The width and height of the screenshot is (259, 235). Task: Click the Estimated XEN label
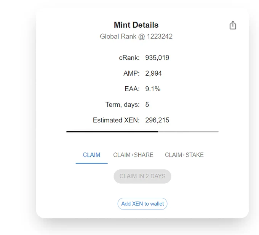click(x=116, y=120)
